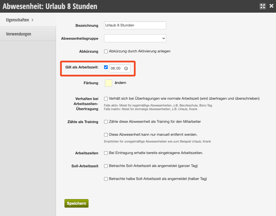
Task: Tick Bei Eintragung erhalte bereits eingetragene Arbeitszeiten
Action: coord(106,153)
